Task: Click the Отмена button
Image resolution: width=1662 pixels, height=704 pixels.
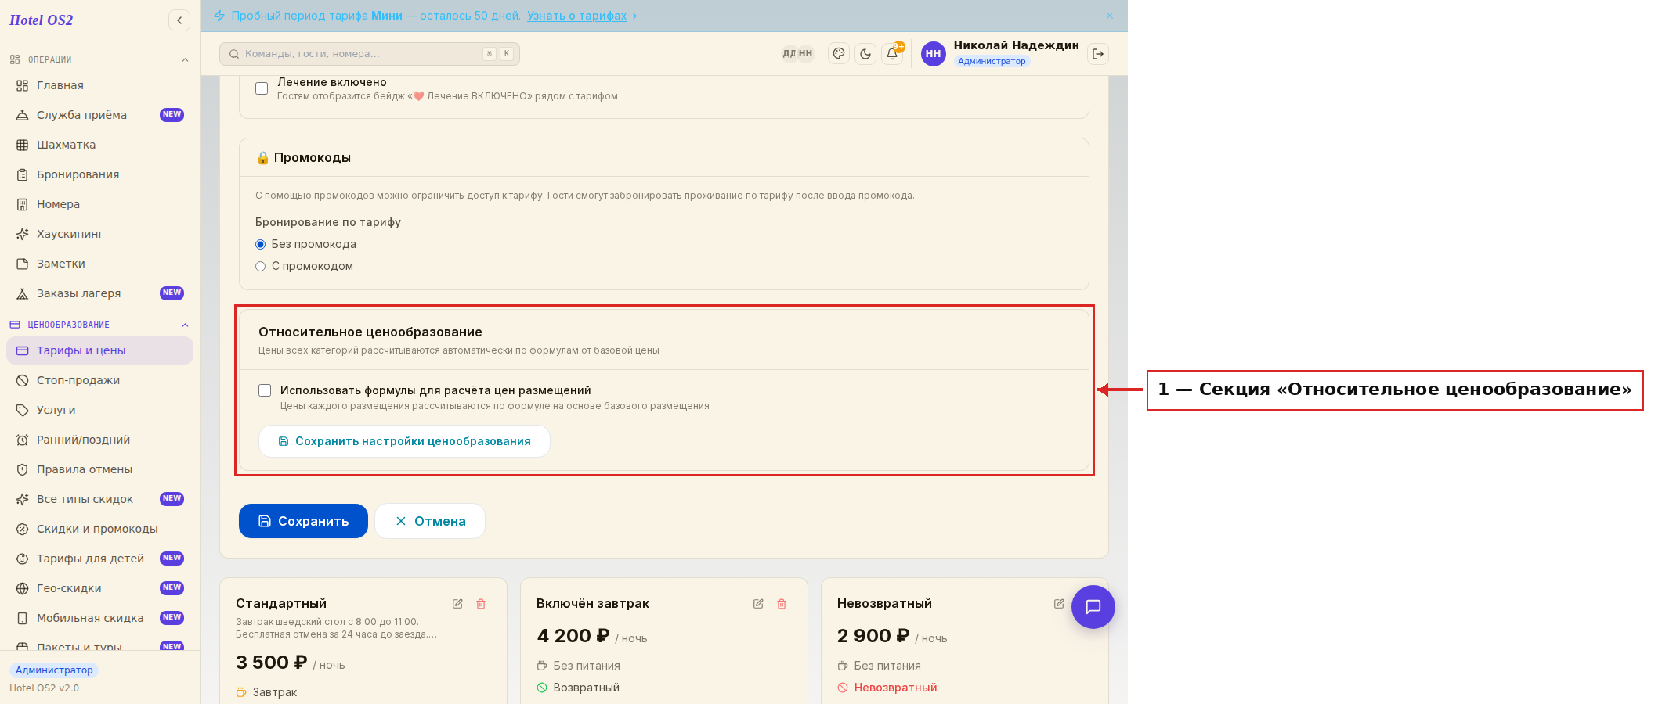Action: click(430, 521)
